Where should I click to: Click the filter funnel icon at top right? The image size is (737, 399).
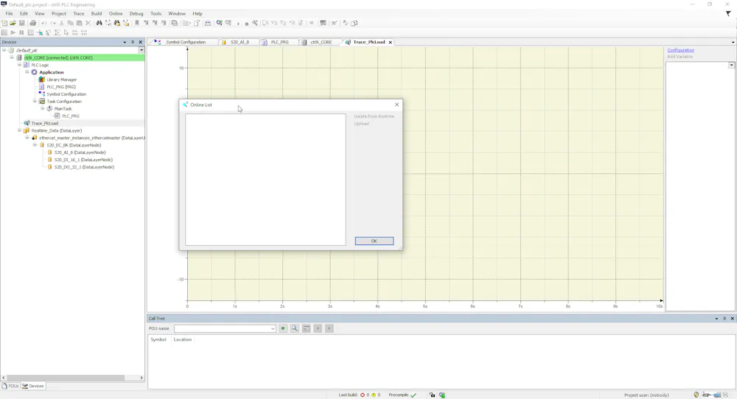(728, 13)
